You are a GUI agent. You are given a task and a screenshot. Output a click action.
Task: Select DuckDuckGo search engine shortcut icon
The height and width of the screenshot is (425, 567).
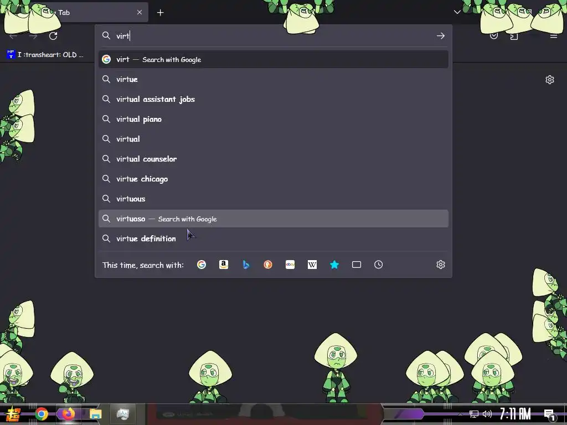[268, 265]
